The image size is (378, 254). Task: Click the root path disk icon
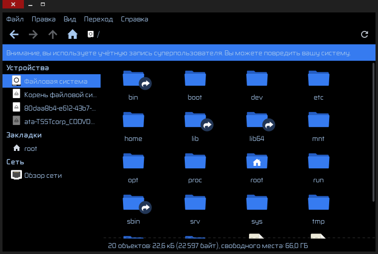[x=91, y=34]
